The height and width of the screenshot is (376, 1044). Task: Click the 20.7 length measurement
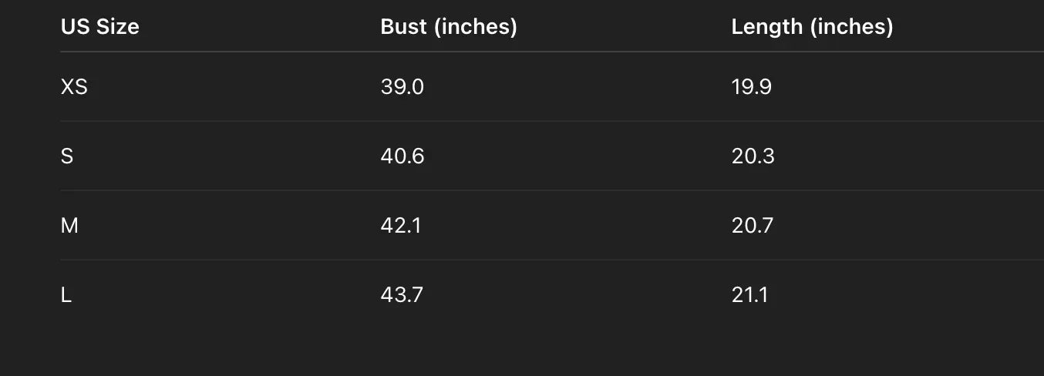click(752, 226)
